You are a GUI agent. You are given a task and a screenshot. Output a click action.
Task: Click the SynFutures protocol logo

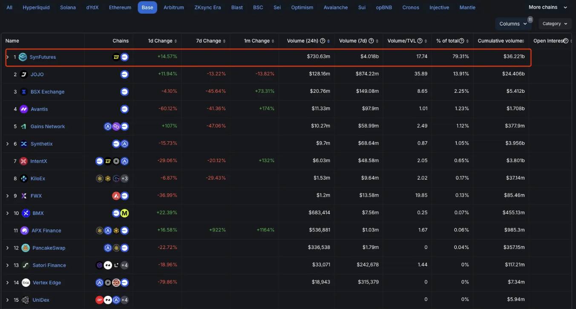(23, 57)
